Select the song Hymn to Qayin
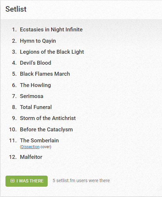 click(x=38, y=41)
